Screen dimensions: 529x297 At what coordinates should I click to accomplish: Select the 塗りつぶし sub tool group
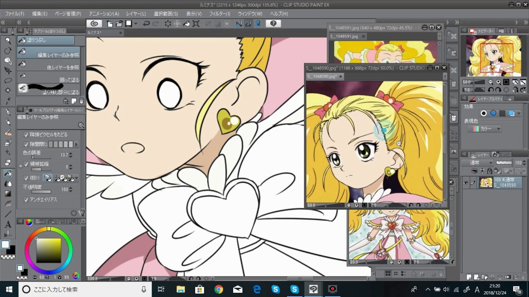(46, 40)
